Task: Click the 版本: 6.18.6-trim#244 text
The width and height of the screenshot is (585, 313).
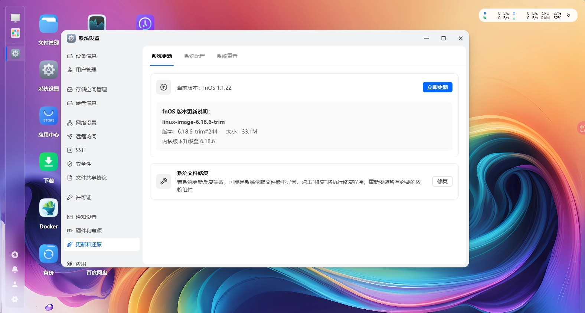Action: (190, 132)
